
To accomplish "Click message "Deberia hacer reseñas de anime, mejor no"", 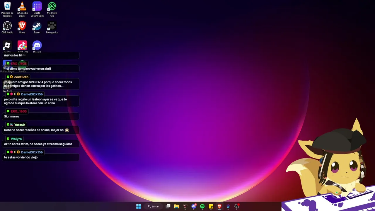I will tap(34, 130).
